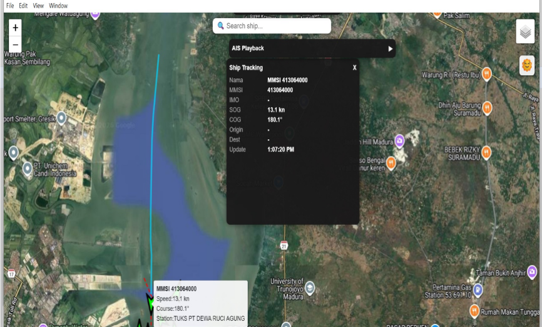The image size is (542, 327).
Task: Open the Edit menu
Action: point(23,6)
